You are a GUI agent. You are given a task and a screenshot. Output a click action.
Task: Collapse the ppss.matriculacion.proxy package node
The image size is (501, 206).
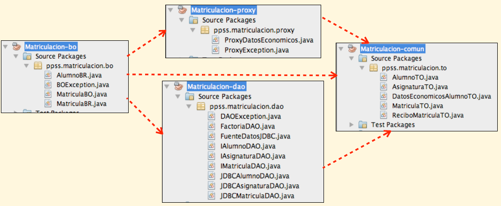[193, 30]
